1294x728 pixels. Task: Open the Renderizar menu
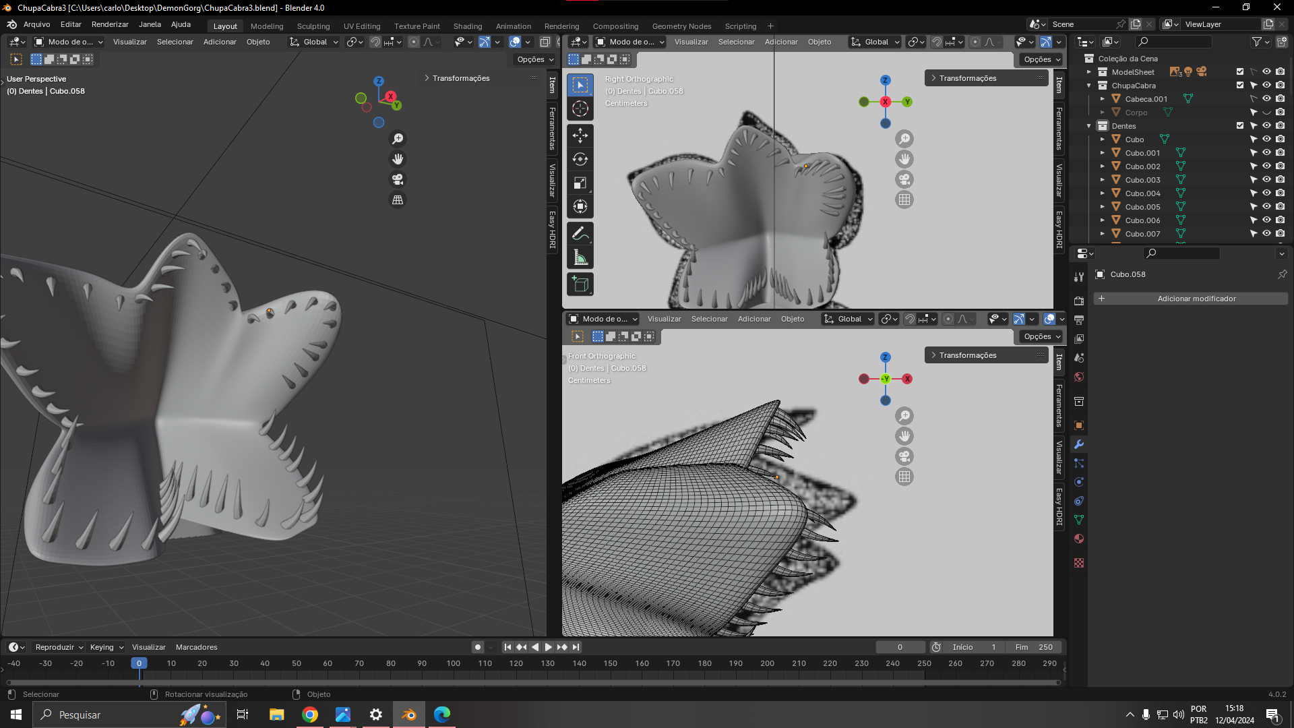click(110, 24)
